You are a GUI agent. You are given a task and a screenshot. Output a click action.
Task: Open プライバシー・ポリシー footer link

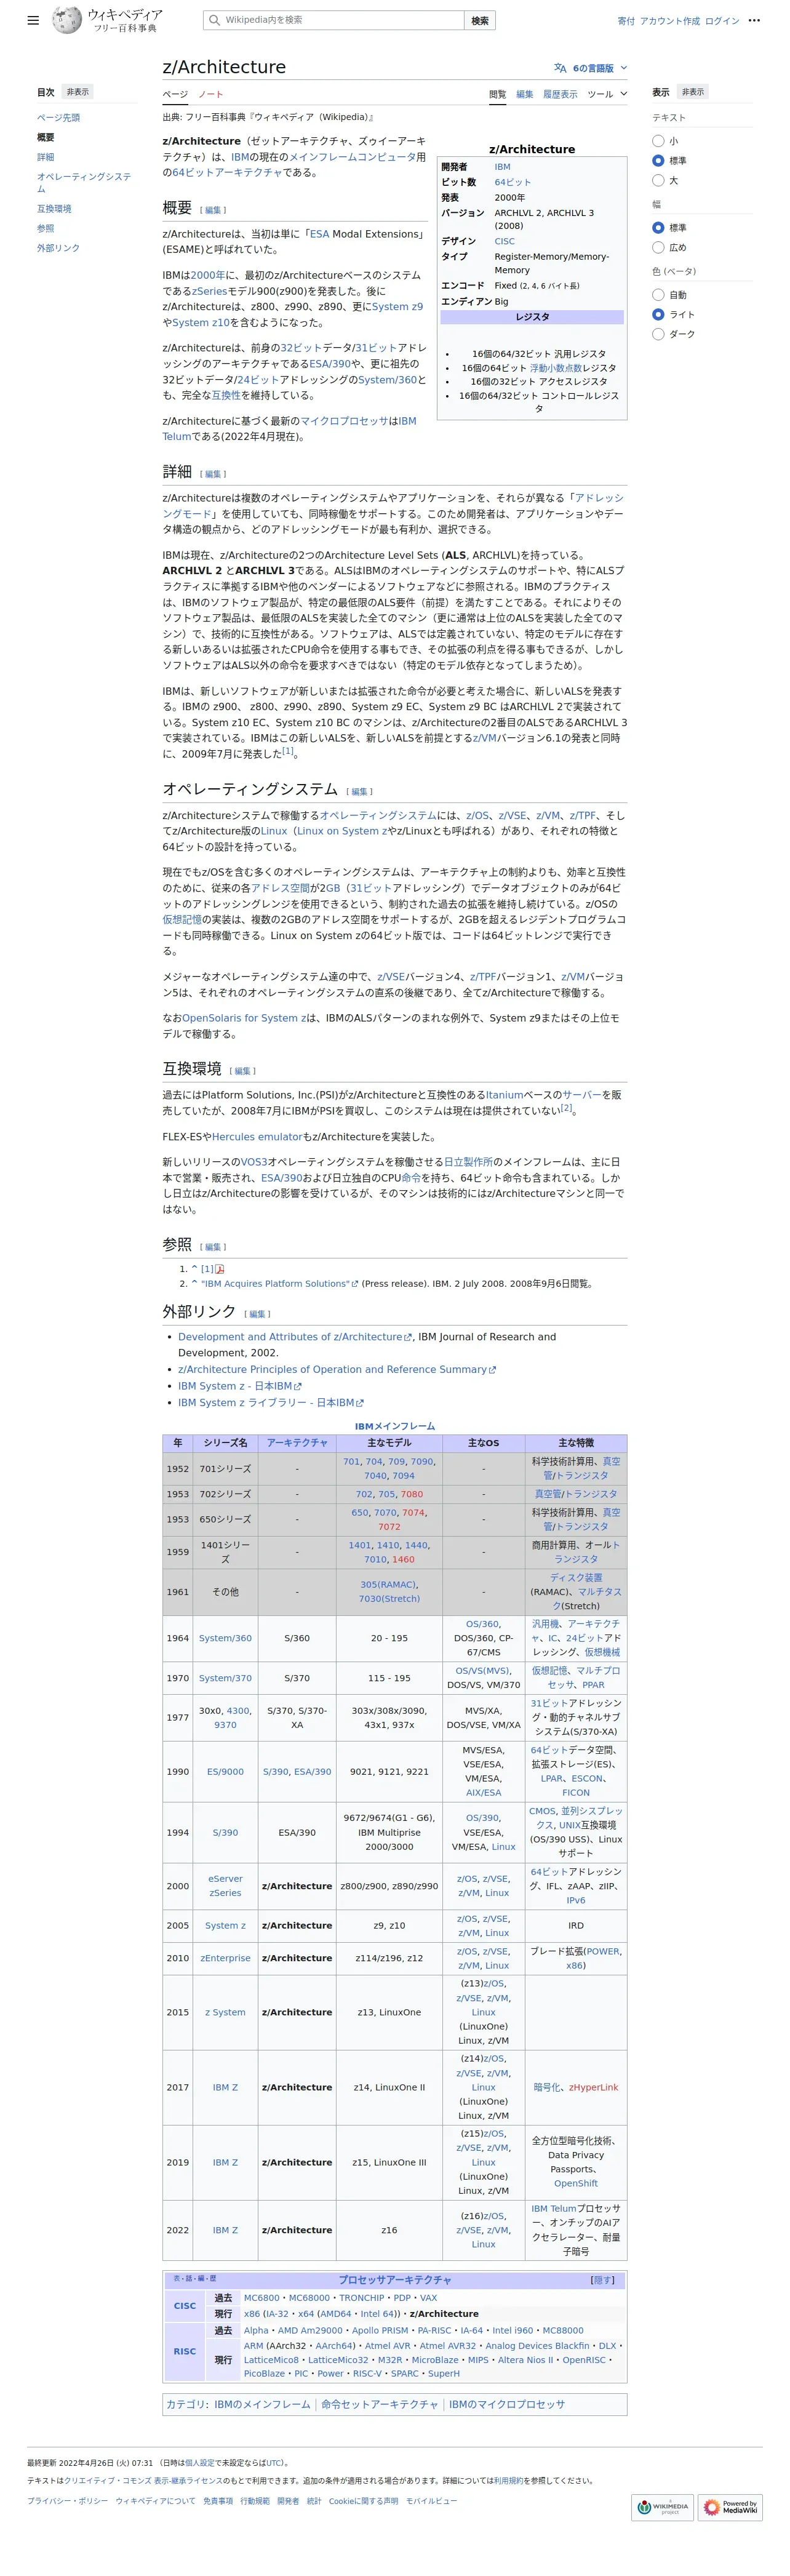click(67, 2501)
